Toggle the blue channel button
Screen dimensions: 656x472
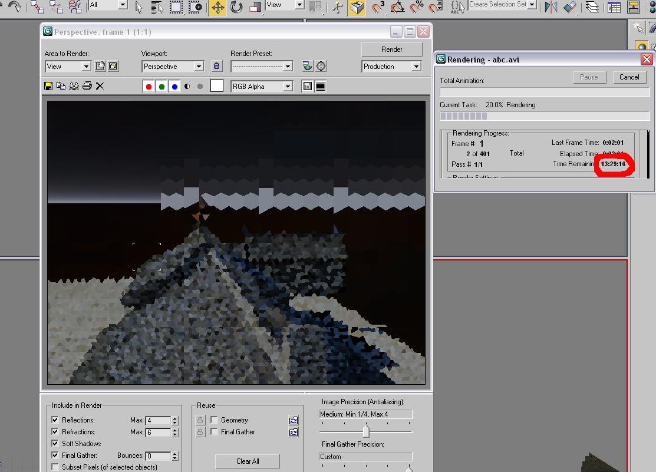point(174,87)
